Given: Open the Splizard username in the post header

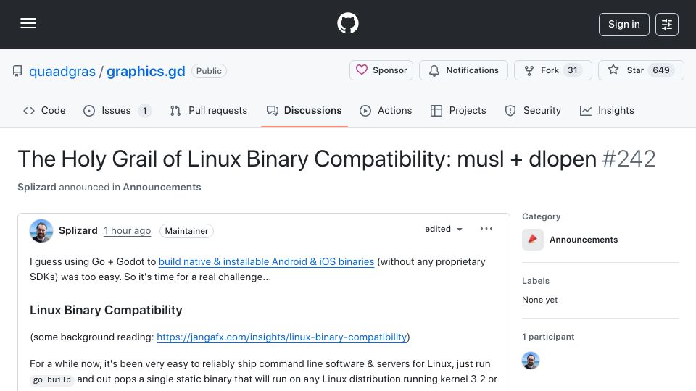Looking at the screenshot, I should (x=78, y=230).
